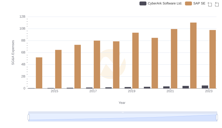This screenshot has width=222, height=128.
Task: Toggle SAP SE legend series
Action: tap(195, 3)
